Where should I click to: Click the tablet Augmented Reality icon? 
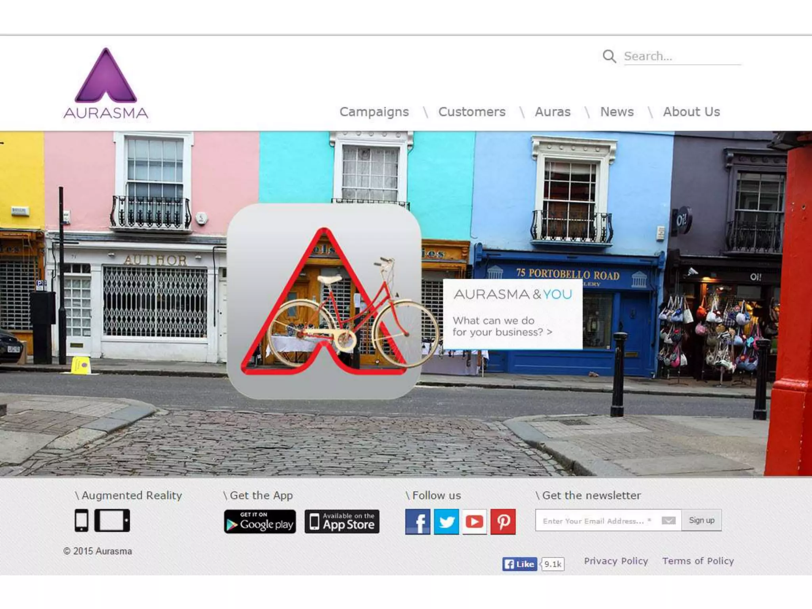tap(112, 520)
